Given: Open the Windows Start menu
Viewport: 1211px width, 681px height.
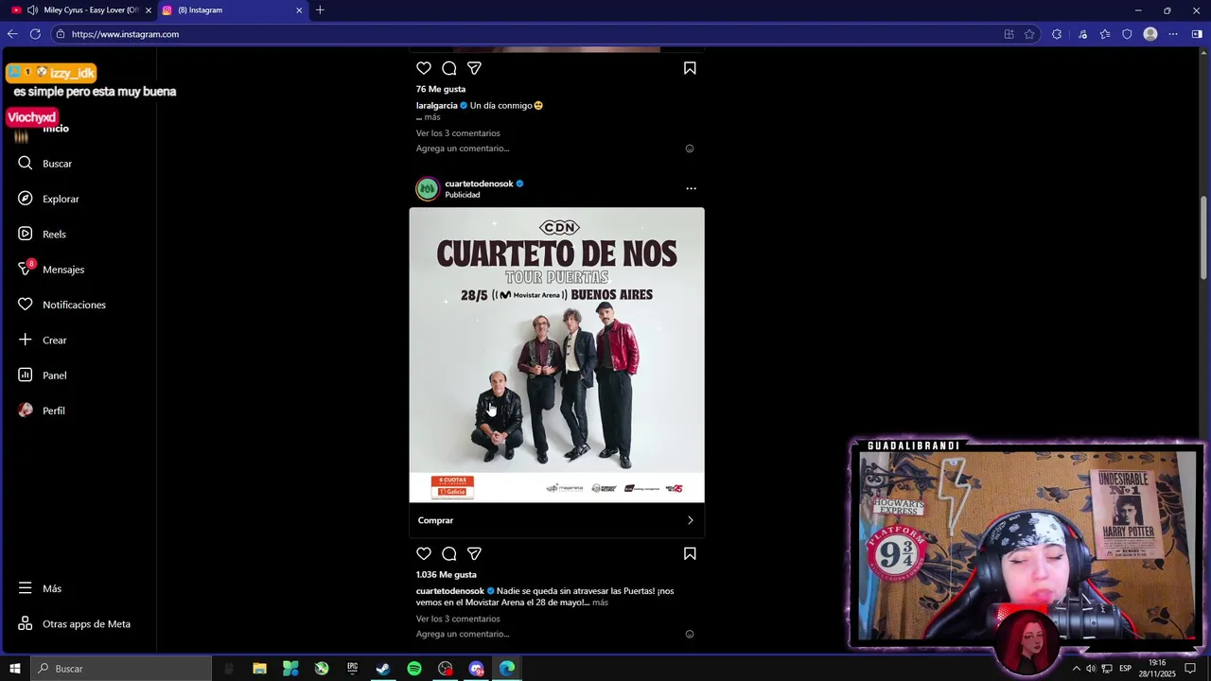Looking at the screenshot, I should click(15, 669).
